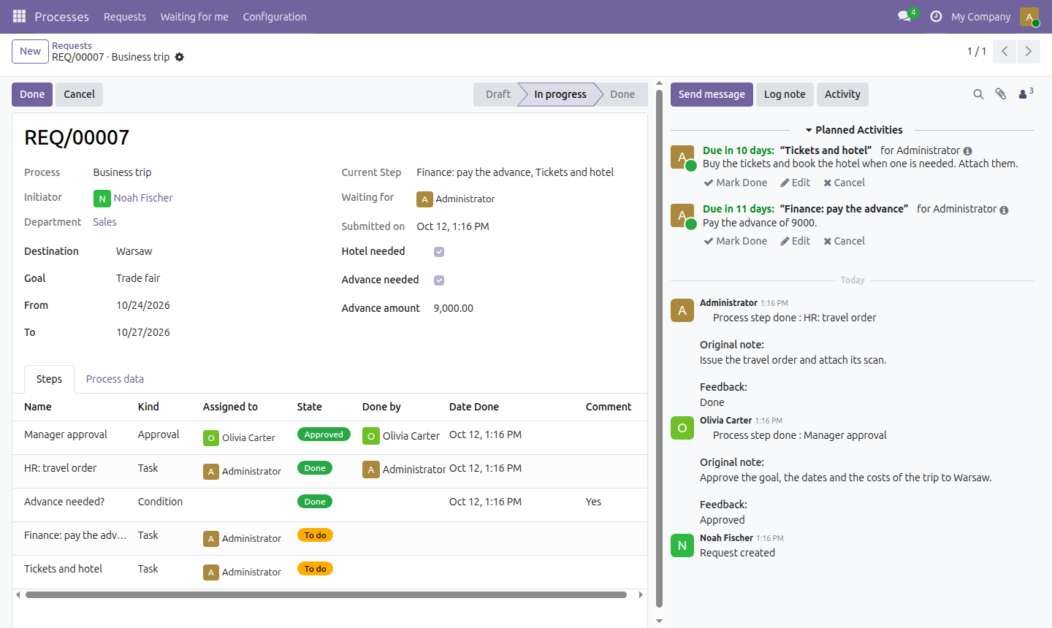Click the Log note button
This screenshot has height=628, width=1052.
785,94
